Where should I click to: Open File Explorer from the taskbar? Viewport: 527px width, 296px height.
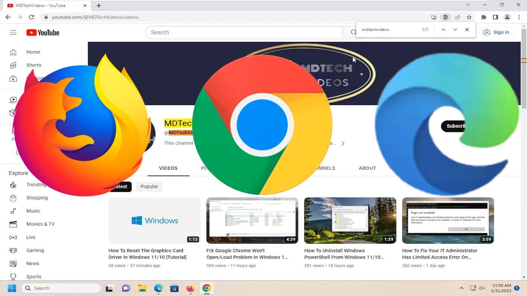(142, 288)
